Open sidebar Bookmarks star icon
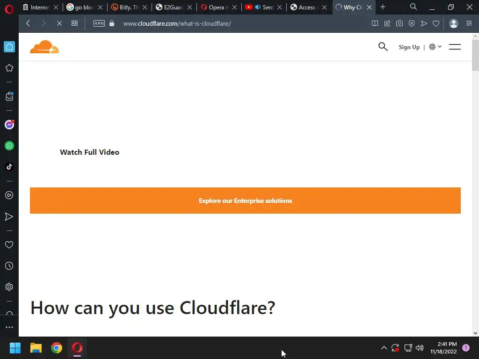 coord(9,68)
